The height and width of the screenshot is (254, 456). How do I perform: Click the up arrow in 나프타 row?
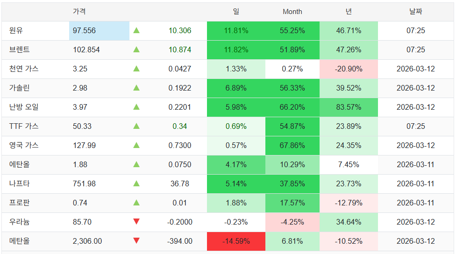136,183
